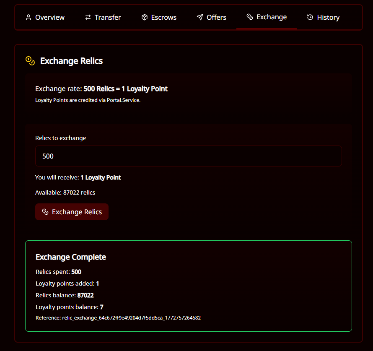Click the person icon beside Overview
The width and height of the screenshot is (373, 351).
28,17
